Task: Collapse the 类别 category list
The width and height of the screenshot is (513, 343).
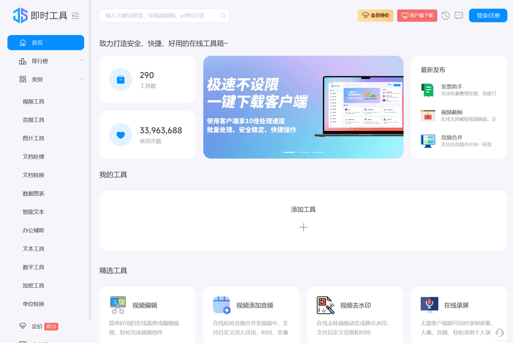Action: [82, 79]
